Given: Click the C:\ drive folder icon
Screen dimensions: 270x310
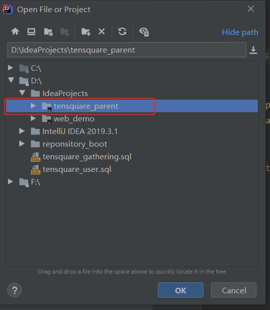Looking at the screenshot, I should 24,69.
